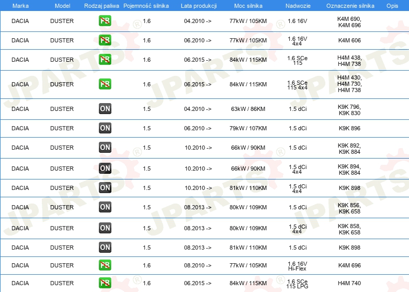Click the petrol icon in the 1.6 16V Hi-Flex row
The height and width of the screenshot is (292, 409).
point(105,265)
